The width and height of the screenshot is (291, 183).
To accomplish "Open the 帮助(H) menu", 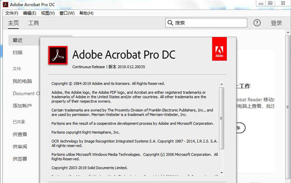I will [86, 13].
